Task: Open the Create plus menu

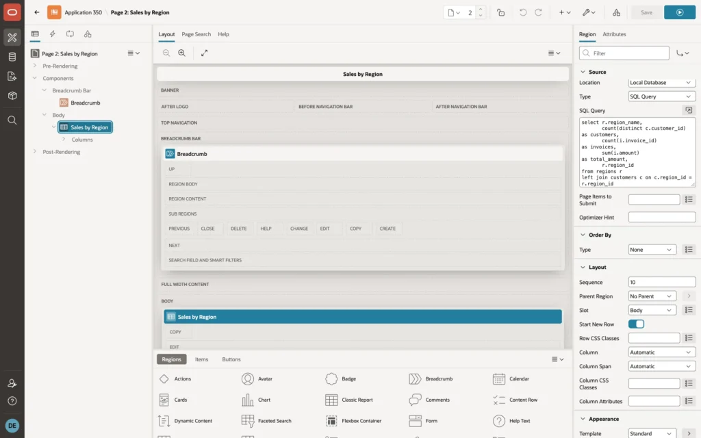Action: (565, 12)
